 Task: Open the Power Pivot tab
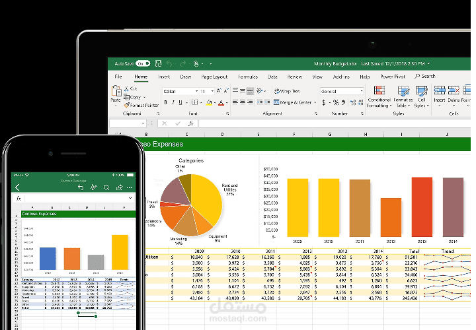(393, 77)
